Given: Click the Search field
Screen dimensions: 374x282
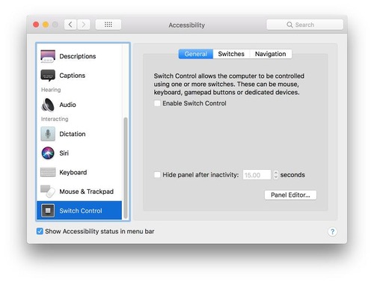Looking at the screenshot, I should (x=304, y=25).
